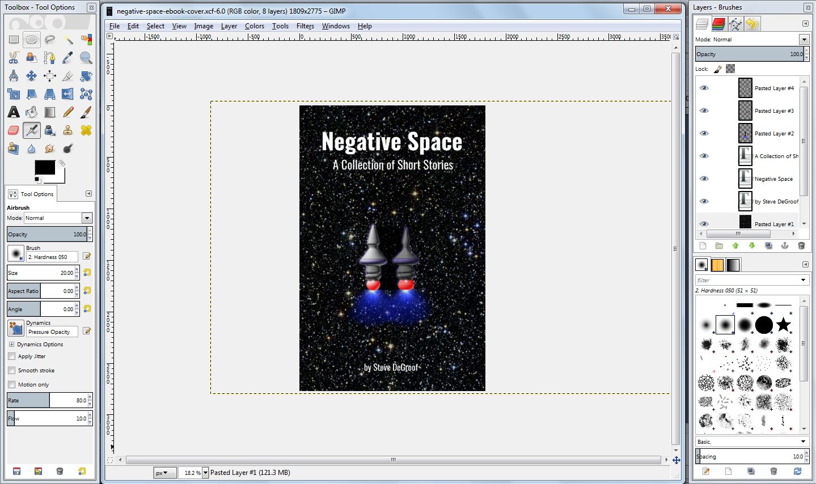Anchor the floating layer with anchor icon
Image resolution: width=816 pixels, height=484 pixels.
(x=785, y=246)
